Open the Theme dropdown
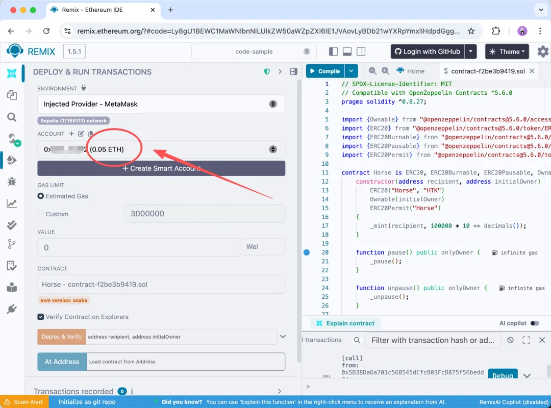This screenshot has width=551, height=408. [x=507, y=52]
